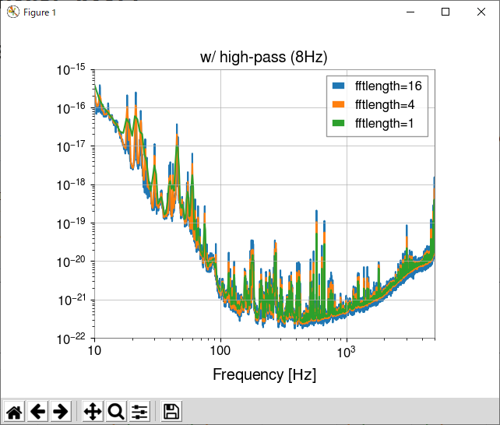Image resolution: width=500 pixels, height=425 pixels.
Task: Select the fftlength=4 legend label
Action: pos(385,104)
